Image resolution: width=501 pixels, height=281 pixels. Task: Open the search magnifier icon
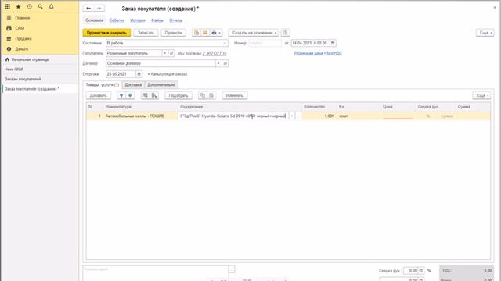click(40, 6)
